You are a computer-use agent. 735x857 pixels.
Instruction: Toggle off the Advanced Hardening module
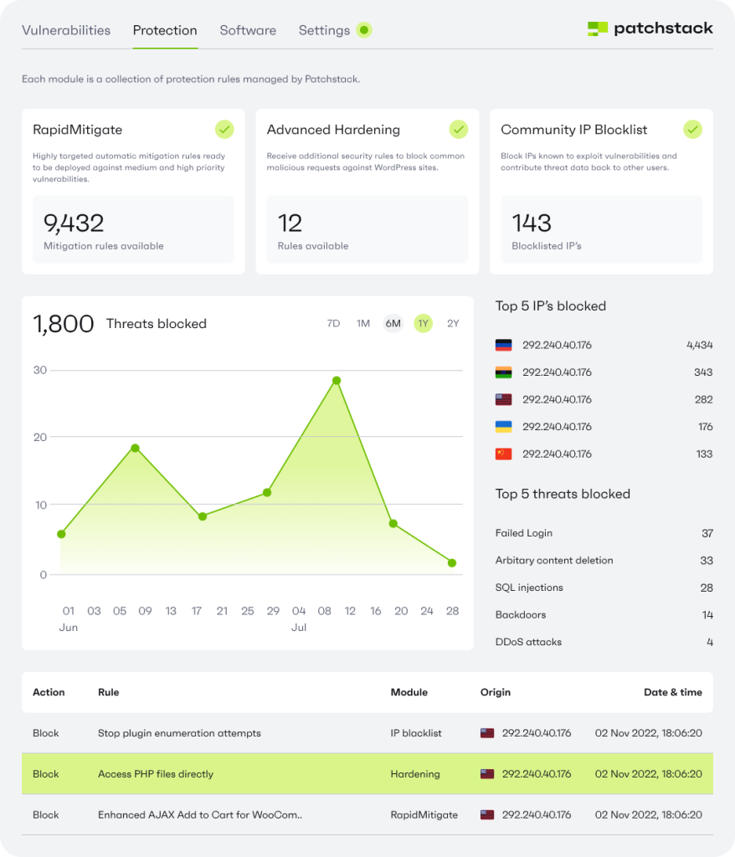click(x=458, y=129)
